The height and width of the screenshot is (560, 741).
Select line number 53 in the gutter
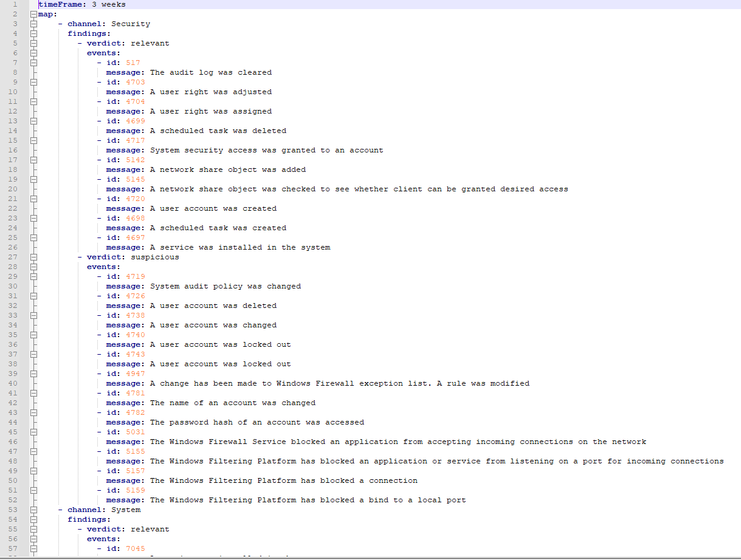[13, 510]
